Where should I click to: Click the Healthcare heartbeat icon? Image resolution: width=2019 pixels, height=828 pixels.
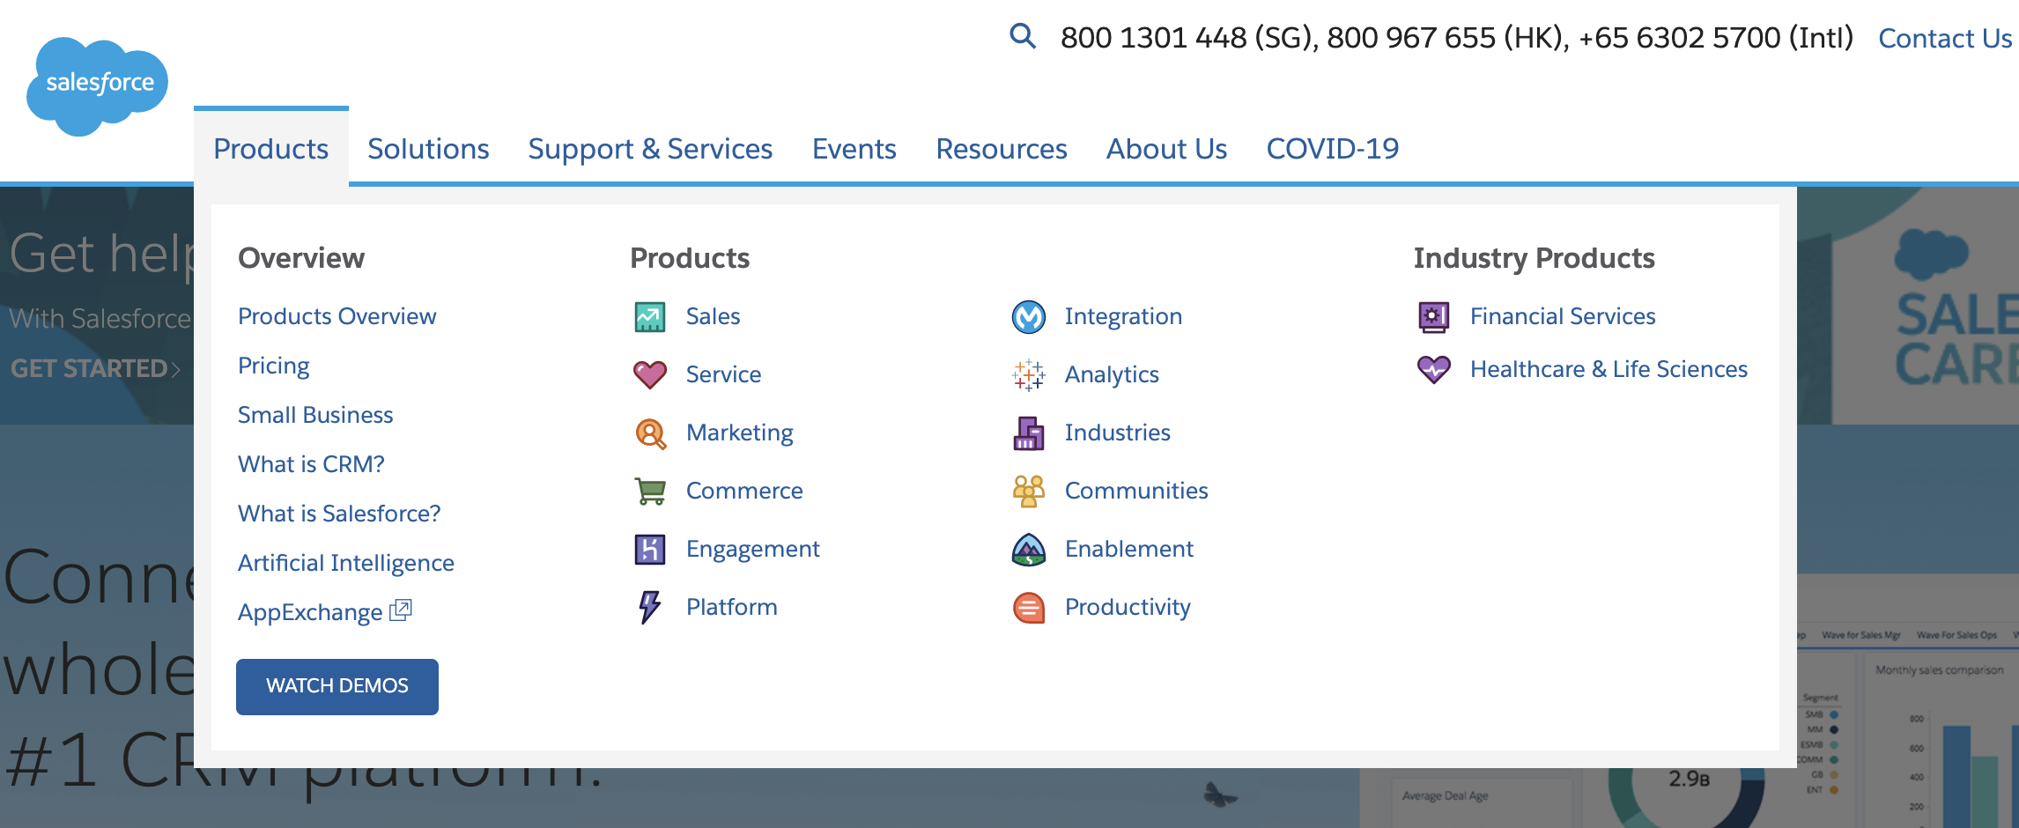(1434, 369)
